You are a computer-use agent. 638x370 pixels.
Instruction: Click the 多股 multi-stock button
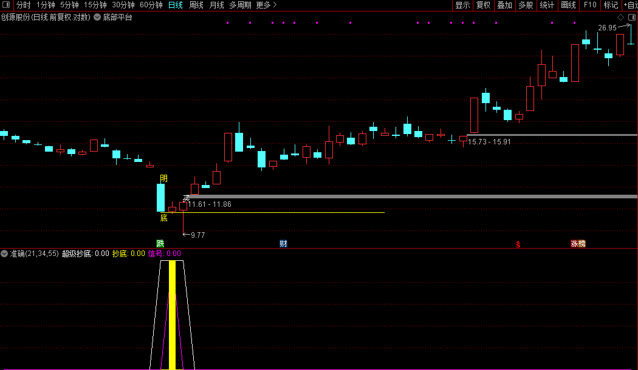coord(526,5)
